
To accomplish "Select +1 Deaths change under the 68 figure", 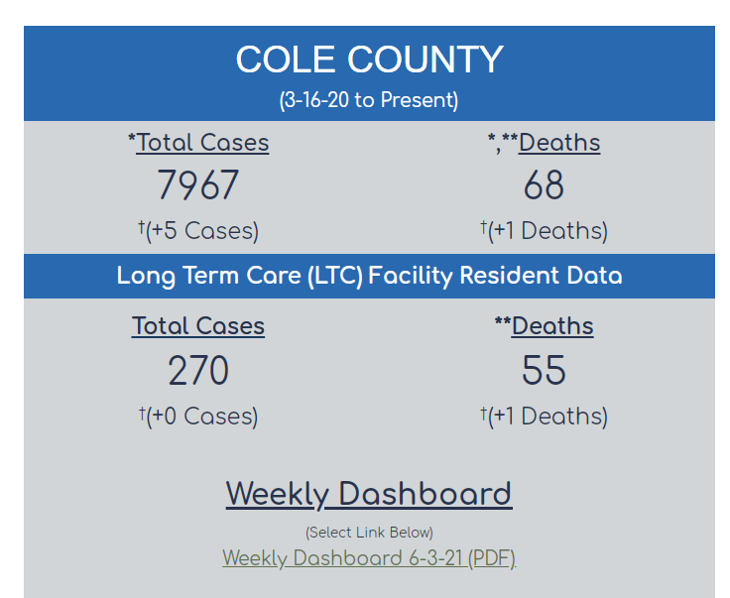I will (x=547, y=231).
